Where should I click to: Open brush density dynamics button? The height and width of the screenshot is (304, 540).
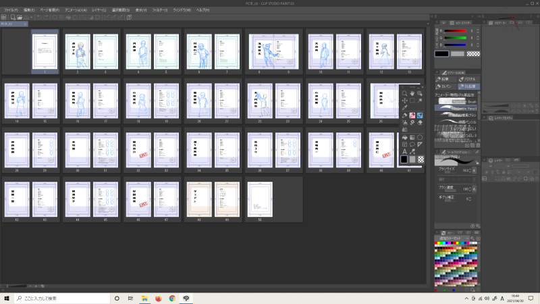pyautogui.click(x=475, y=189)
